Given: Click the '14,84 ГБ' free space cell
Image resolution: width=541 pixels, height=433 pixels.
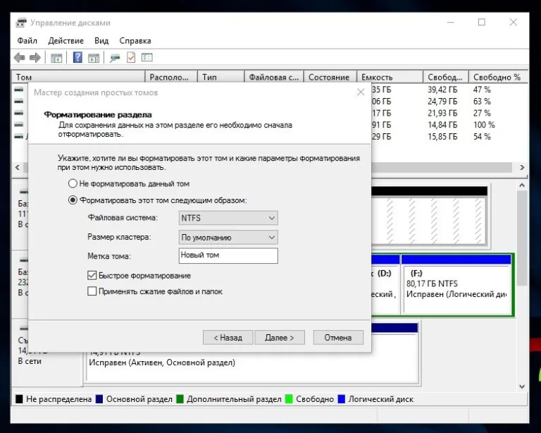Looking at the screenshot, I should 442,125.
